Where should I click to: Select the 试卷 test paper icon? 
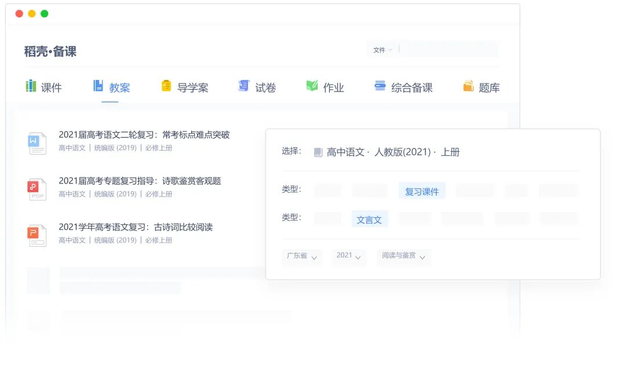point(242,86)
